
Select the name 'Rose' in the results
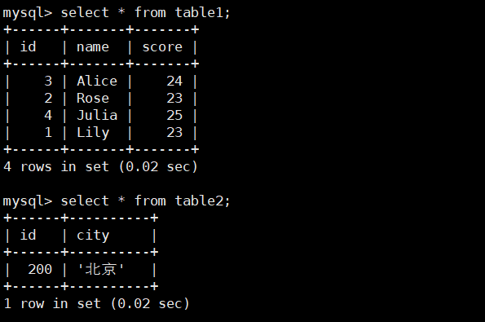tap(93, 99)
